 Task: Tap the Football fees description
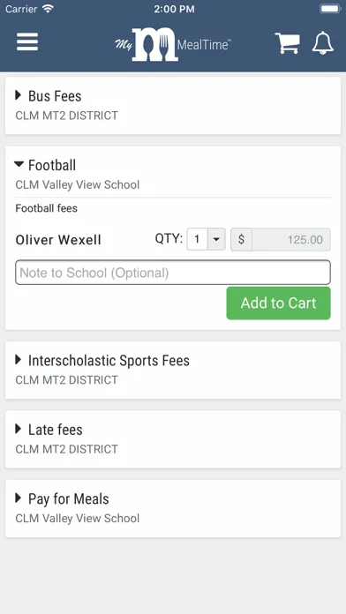pos(47,208)
